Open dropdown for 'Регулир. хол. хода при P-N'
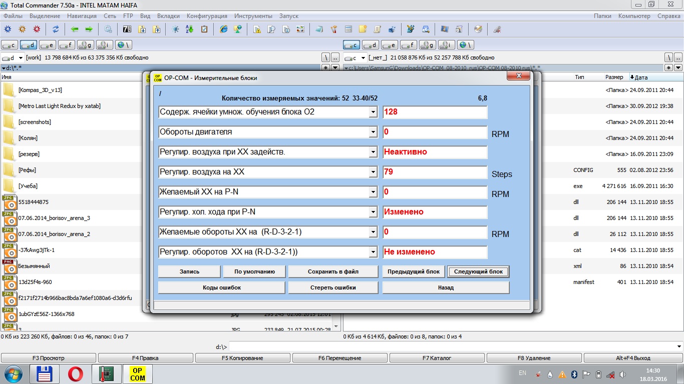 pyautogui.click(x=373, y=212)
